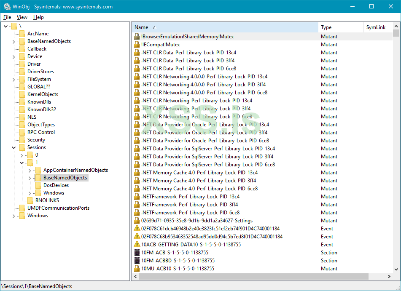The image size is (401, 291).
Task: Click vertical scrollbar down arrow in list
Action: pyautogui.click(x=396, y=269)
